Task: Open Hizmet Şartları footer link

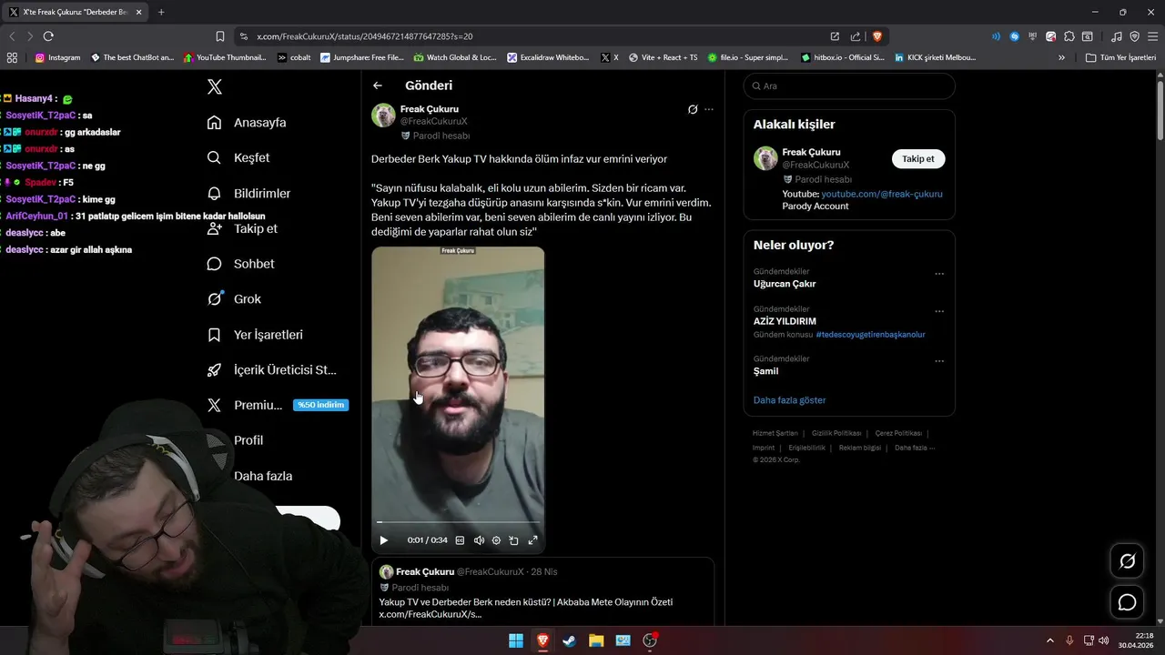Action: (x=775, y=433)
